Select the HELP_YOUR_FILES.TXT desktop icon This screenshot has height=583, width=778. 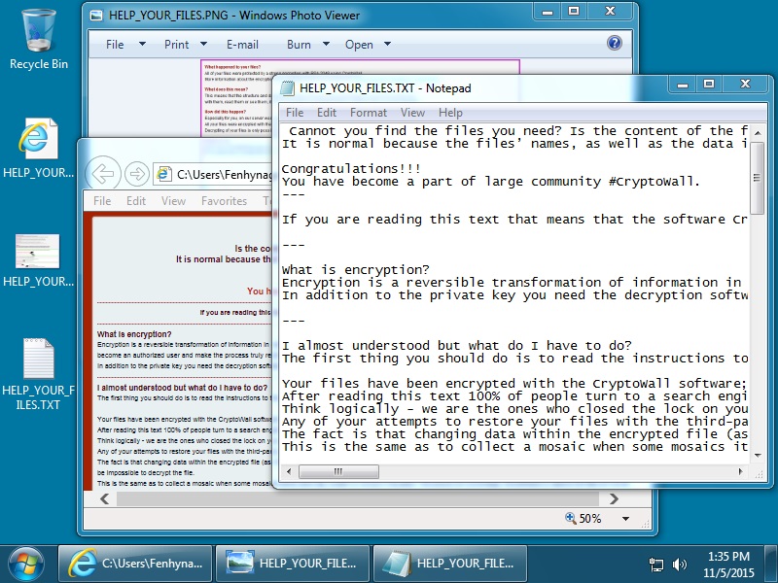(x=38, y=374)
